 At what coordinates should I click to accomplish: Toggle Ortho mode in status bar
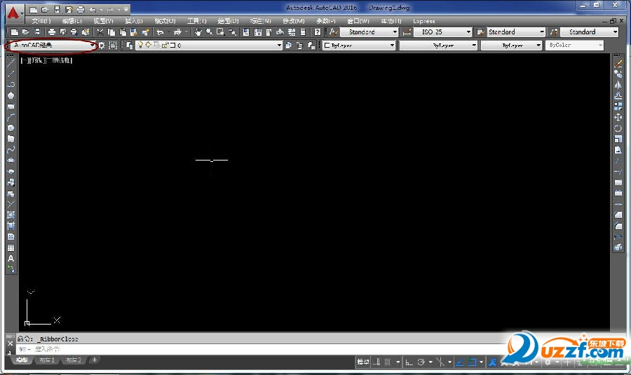(409, 362)
